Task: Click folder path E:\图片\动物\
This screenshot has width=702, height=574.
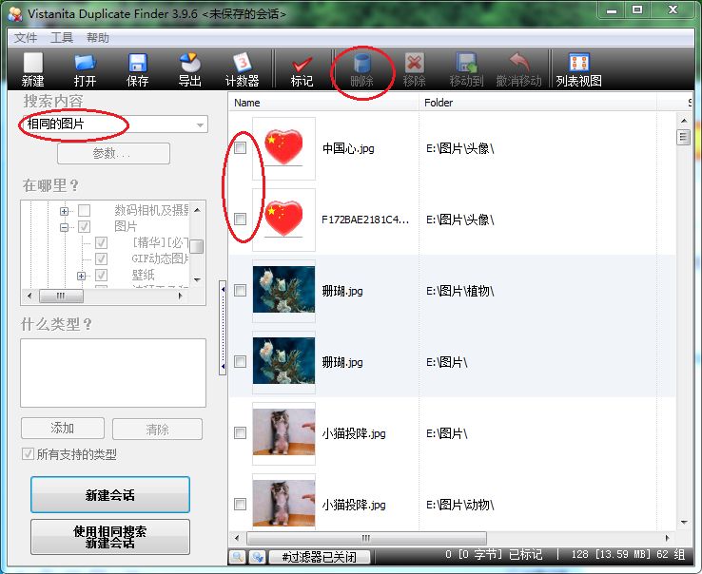Action: pos(459,505)
